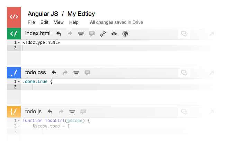Image resolution: width=225 pixels, height=152 pixels.
Task: Click the Angular JS project title
Action: pyautogui.click(x=43, y=14)
